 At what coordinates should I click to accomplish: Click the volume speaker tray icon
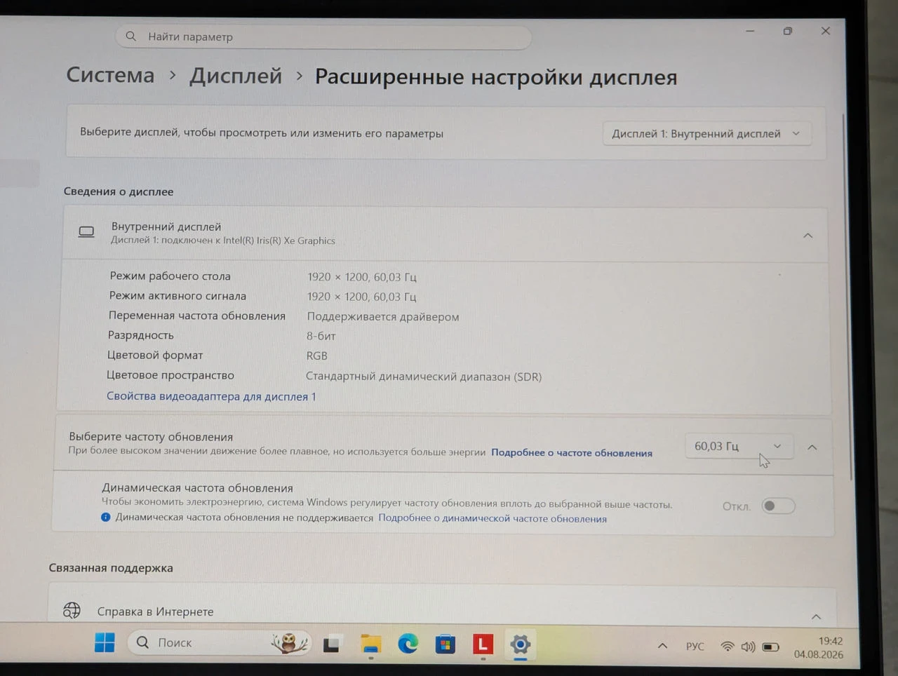(749, 647)
